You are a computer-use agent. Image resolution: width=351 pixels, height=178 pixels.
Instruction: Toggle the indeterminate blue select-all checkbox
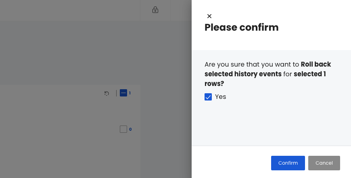pyautogui.click(x=123, y=93)
